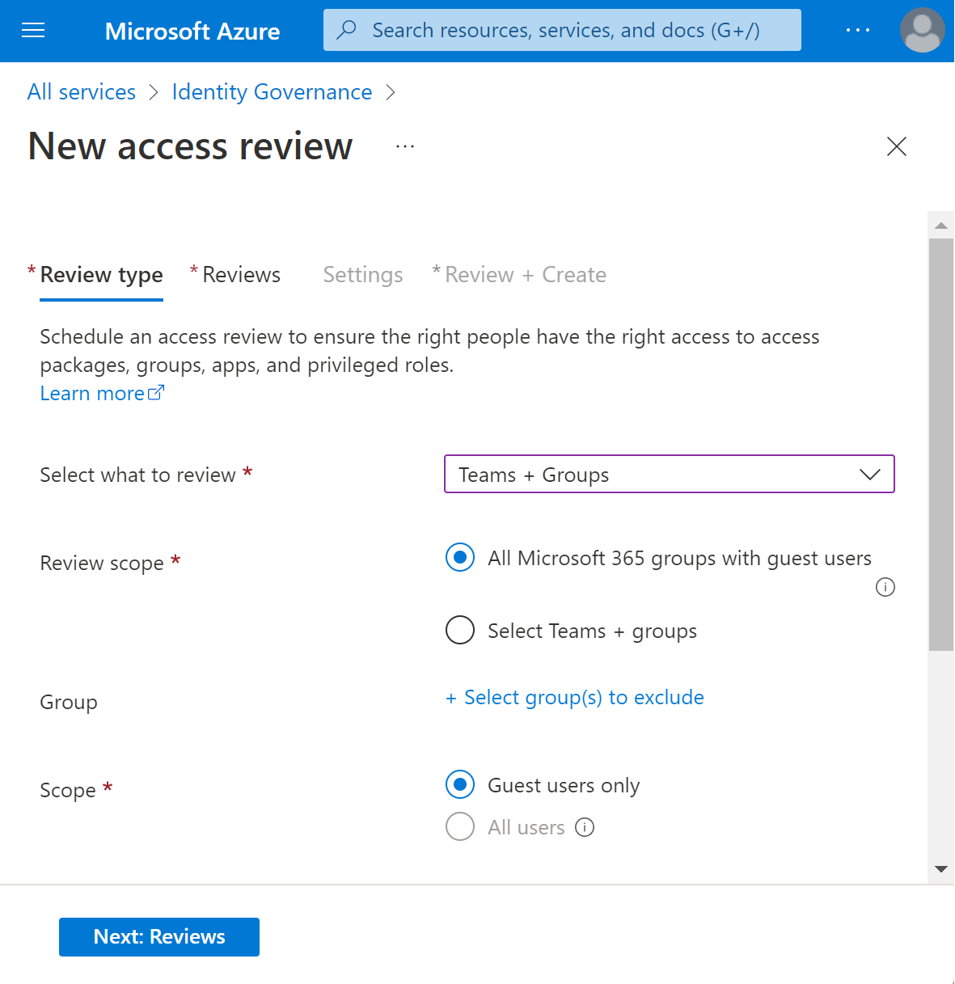This screenshot has width=955, height=984.
Task: Open the Review + Create tab
Action: [526, 275]
